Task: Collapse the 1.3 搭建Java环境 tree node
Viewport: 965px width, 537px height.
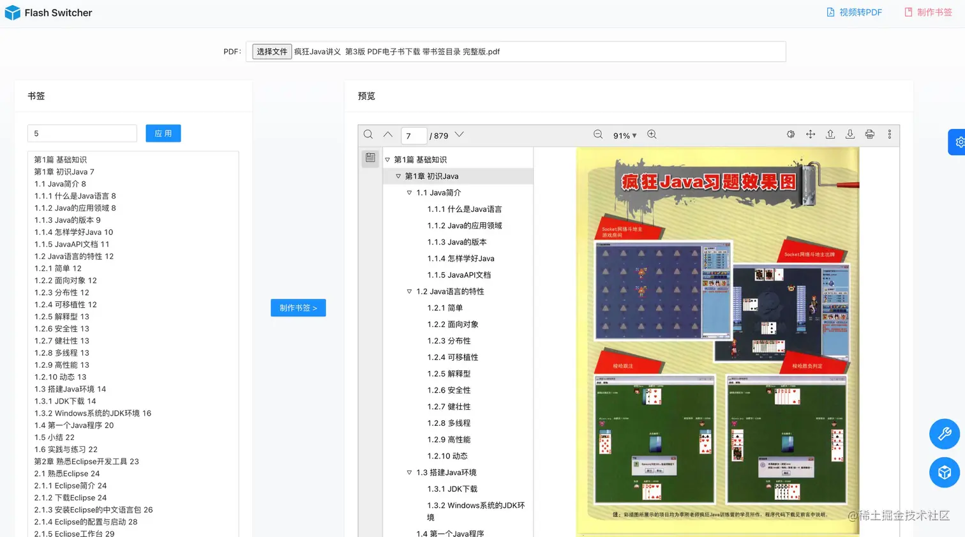Action: (x=410, y=473)
